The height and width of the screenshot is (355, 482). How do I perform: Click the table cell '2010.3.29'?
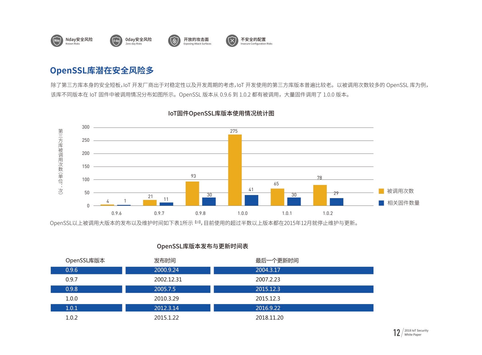[166, 299]
